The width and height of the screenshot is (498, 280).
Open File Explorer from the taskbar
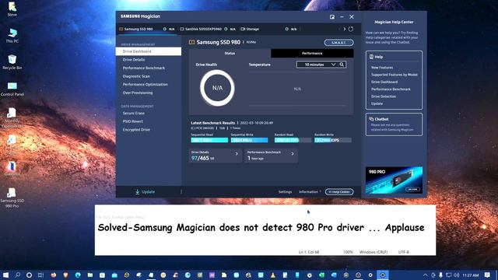point(90,275)
